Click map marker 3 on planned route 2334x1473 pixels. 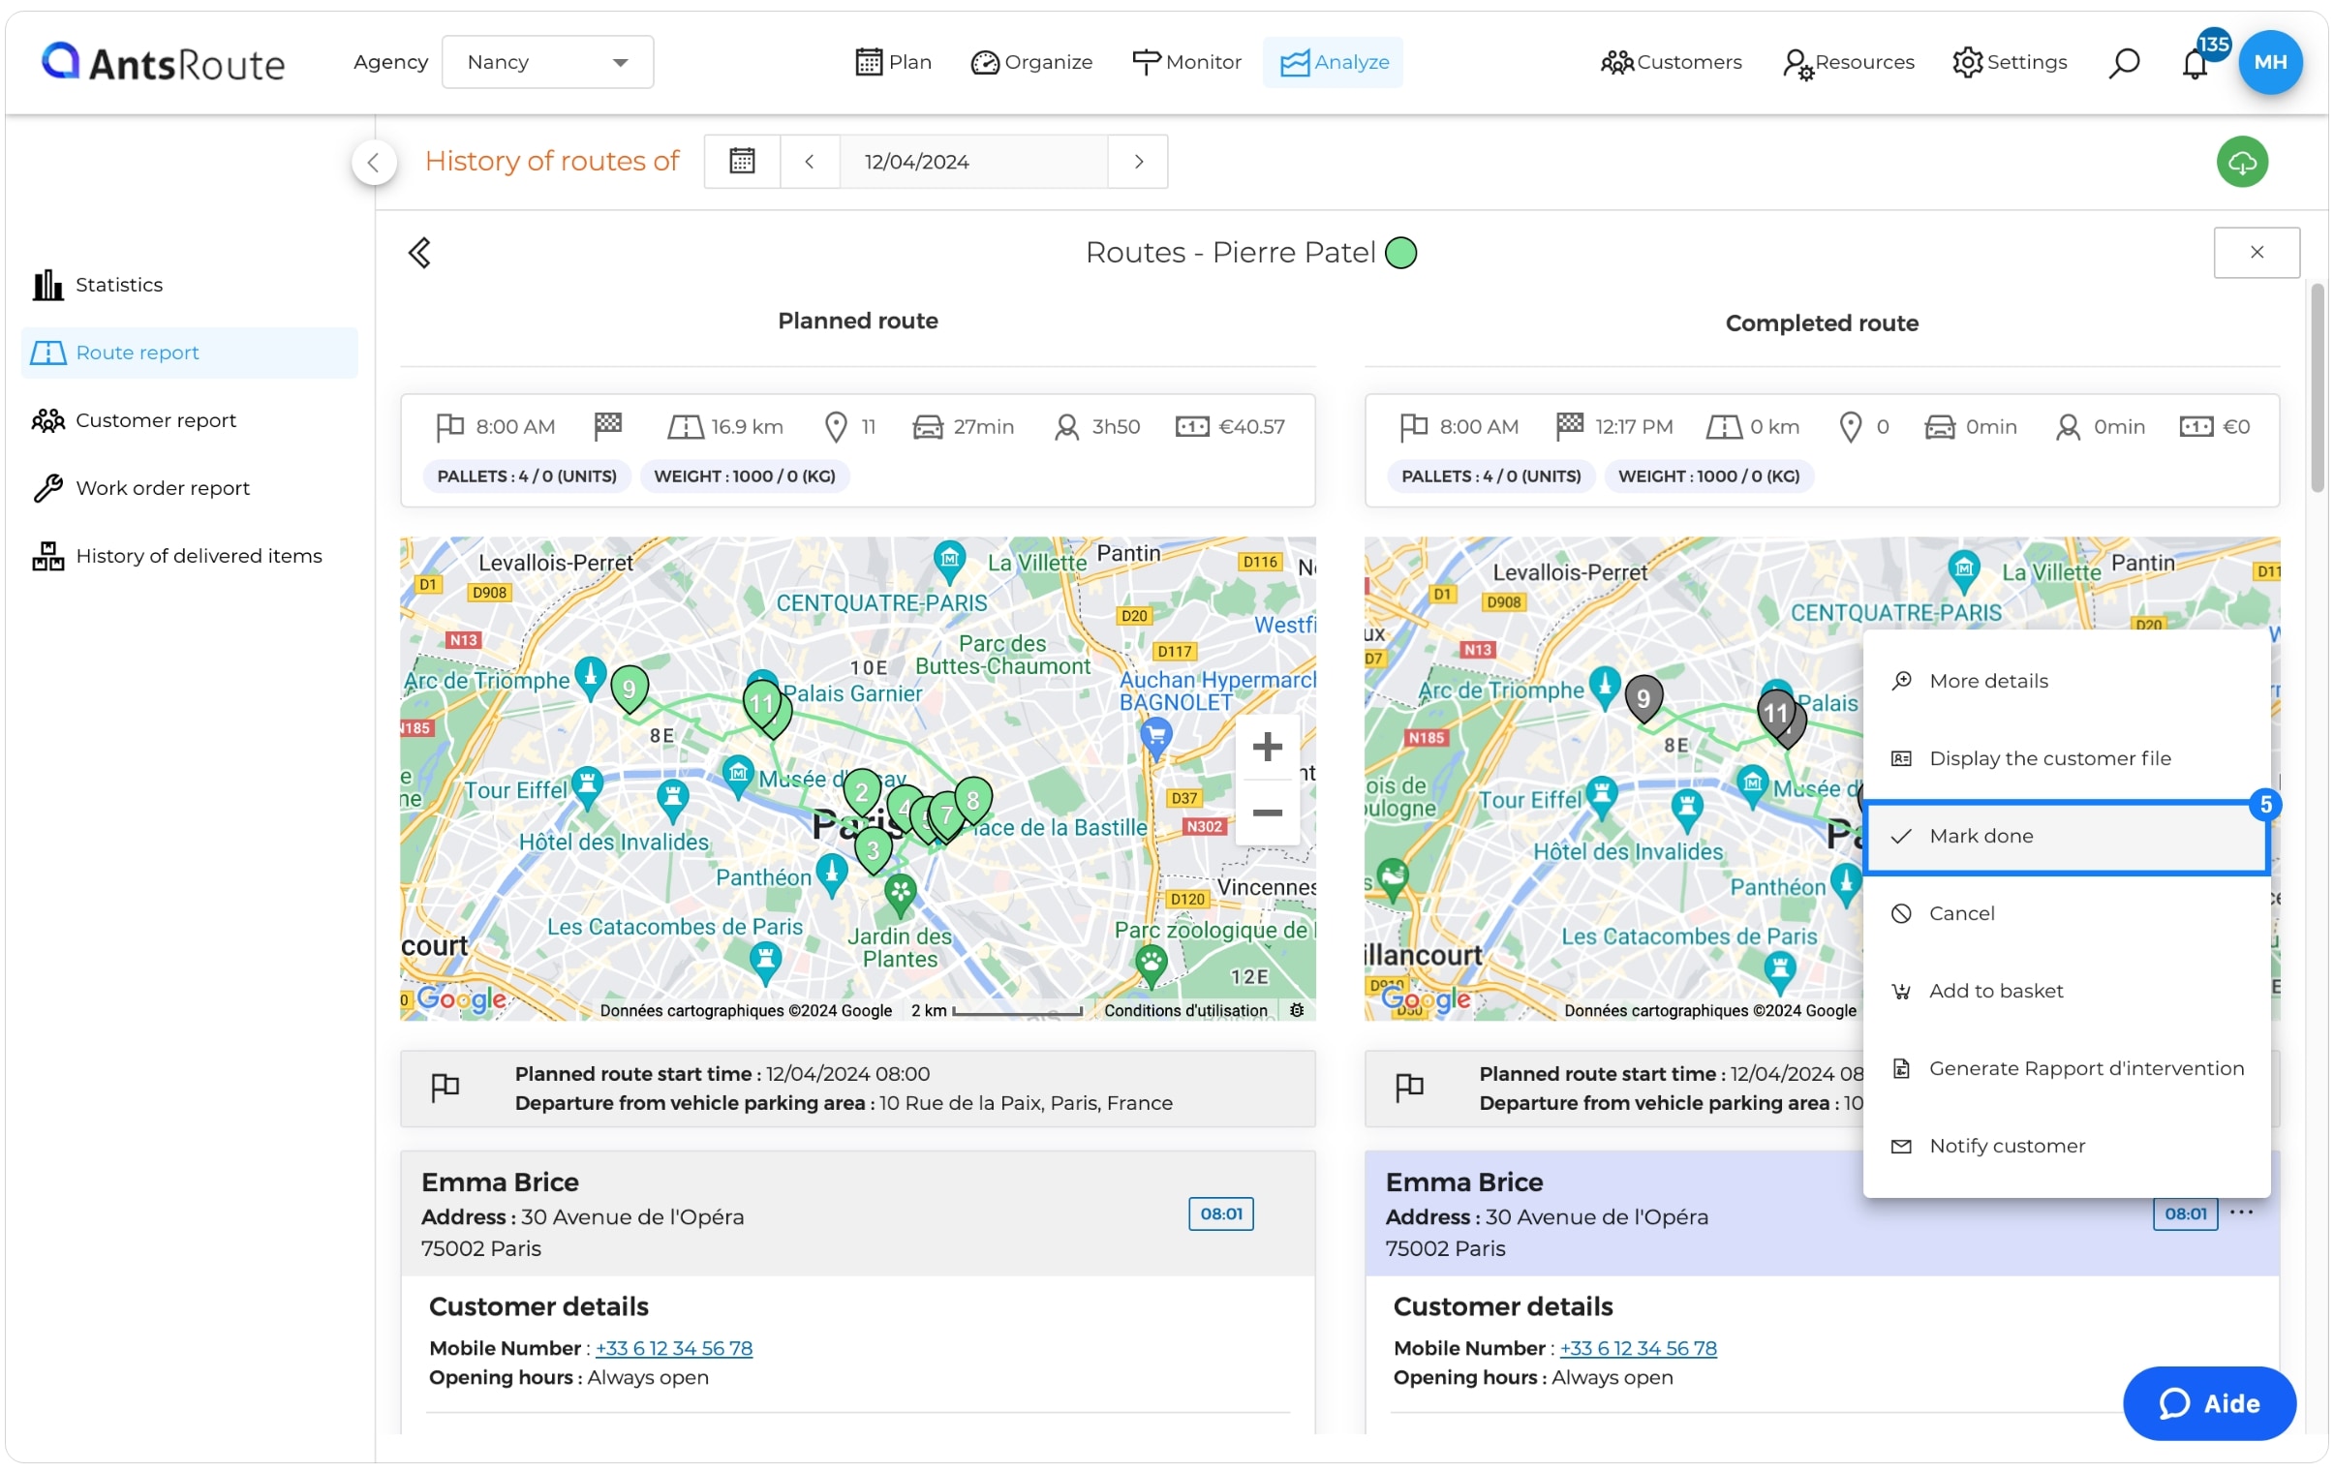tap(874, 851)
